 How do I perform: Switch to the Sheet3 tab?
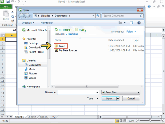coord(44,117)
